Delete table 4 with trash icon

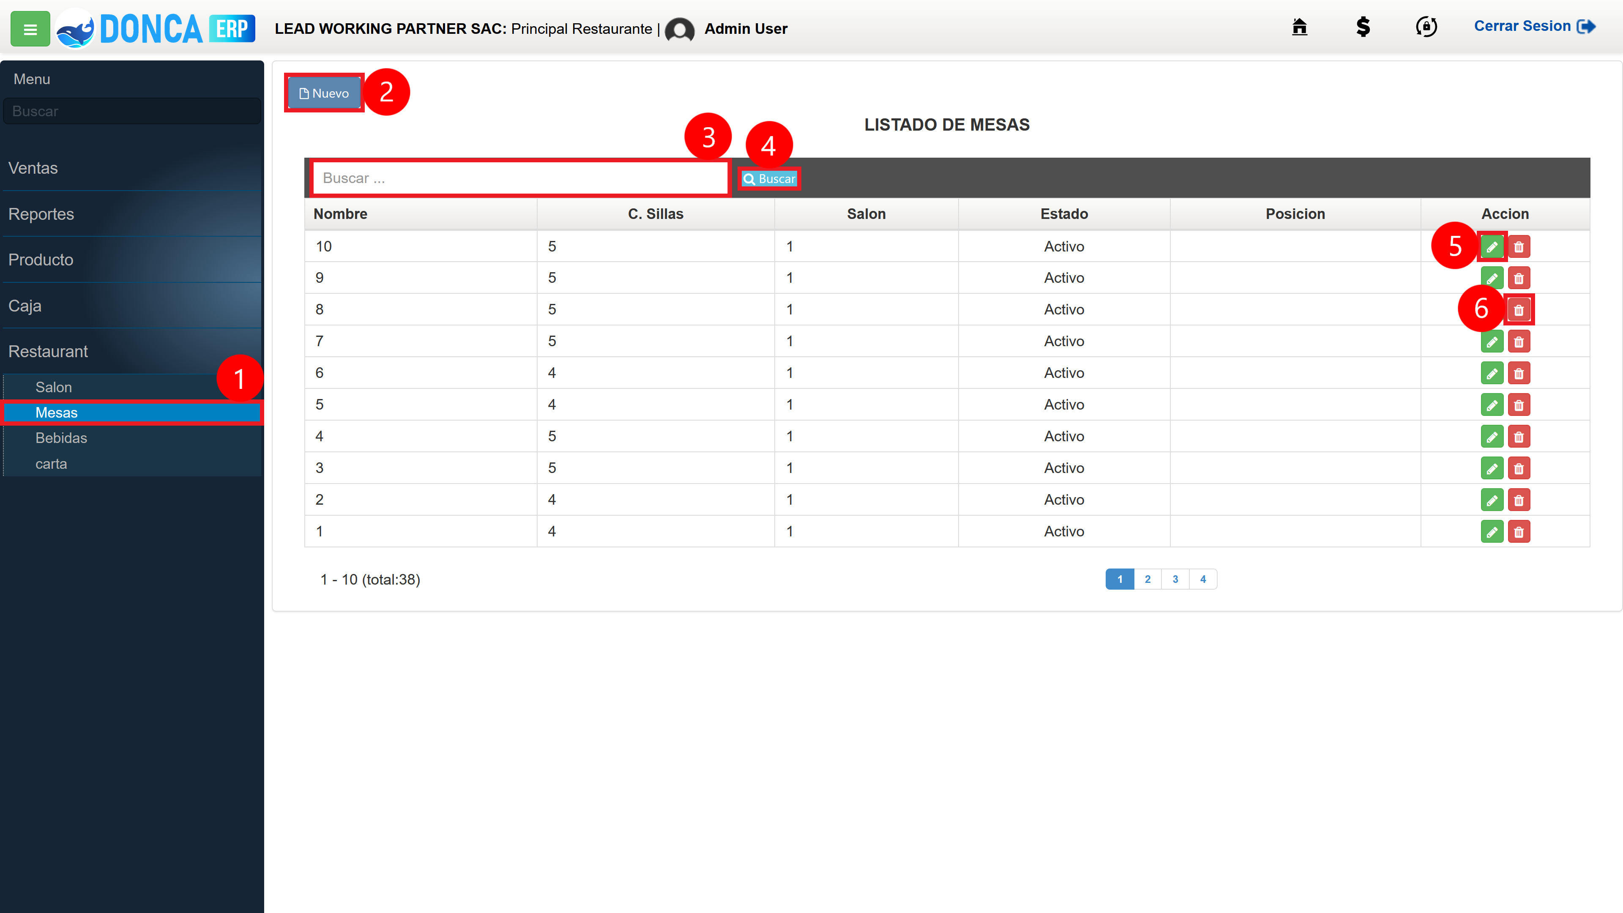pos(1519,436)
